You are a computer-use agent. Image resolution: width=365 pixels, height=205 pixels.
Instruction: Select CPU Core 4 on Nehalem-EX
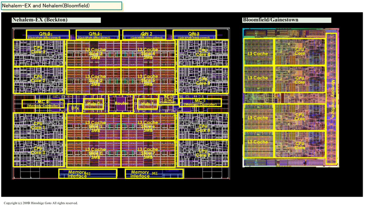click(x=203, y=53)
